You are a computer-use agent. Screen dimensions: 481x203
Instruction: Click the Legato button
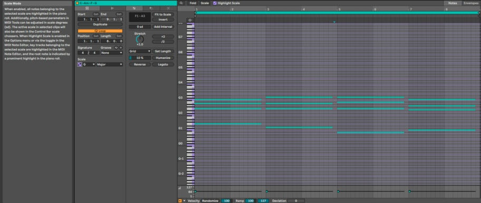[x=163, y=65]
